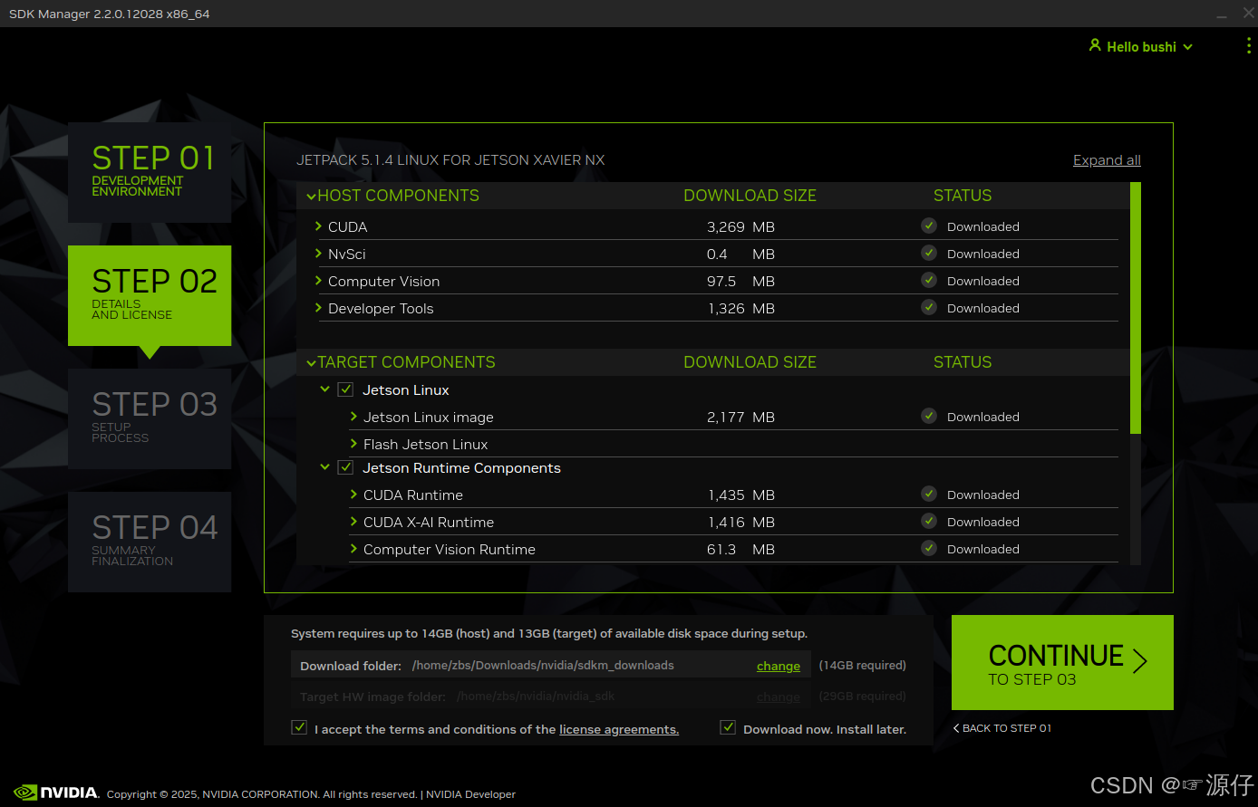The width and height of the screenshot is (1258, 807).
Task: Click the NvSci Downloaded status check icon
Action: coord(929,253)
